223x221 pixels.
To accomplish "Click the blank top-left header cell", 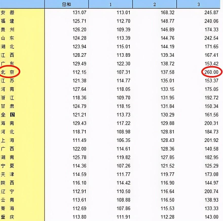I will pyautogui.click(x=22, y=4).
